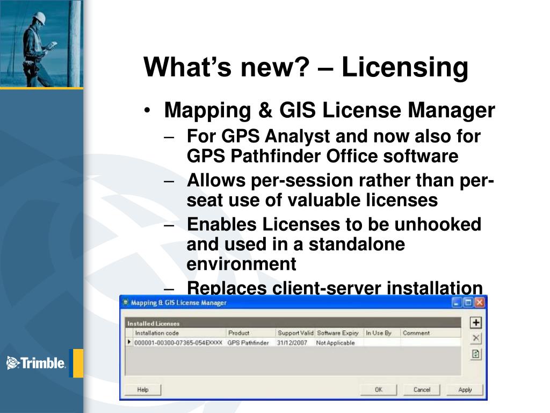Click the In Use By column header
Screen dimensions: 550x413
click(382, 333)
